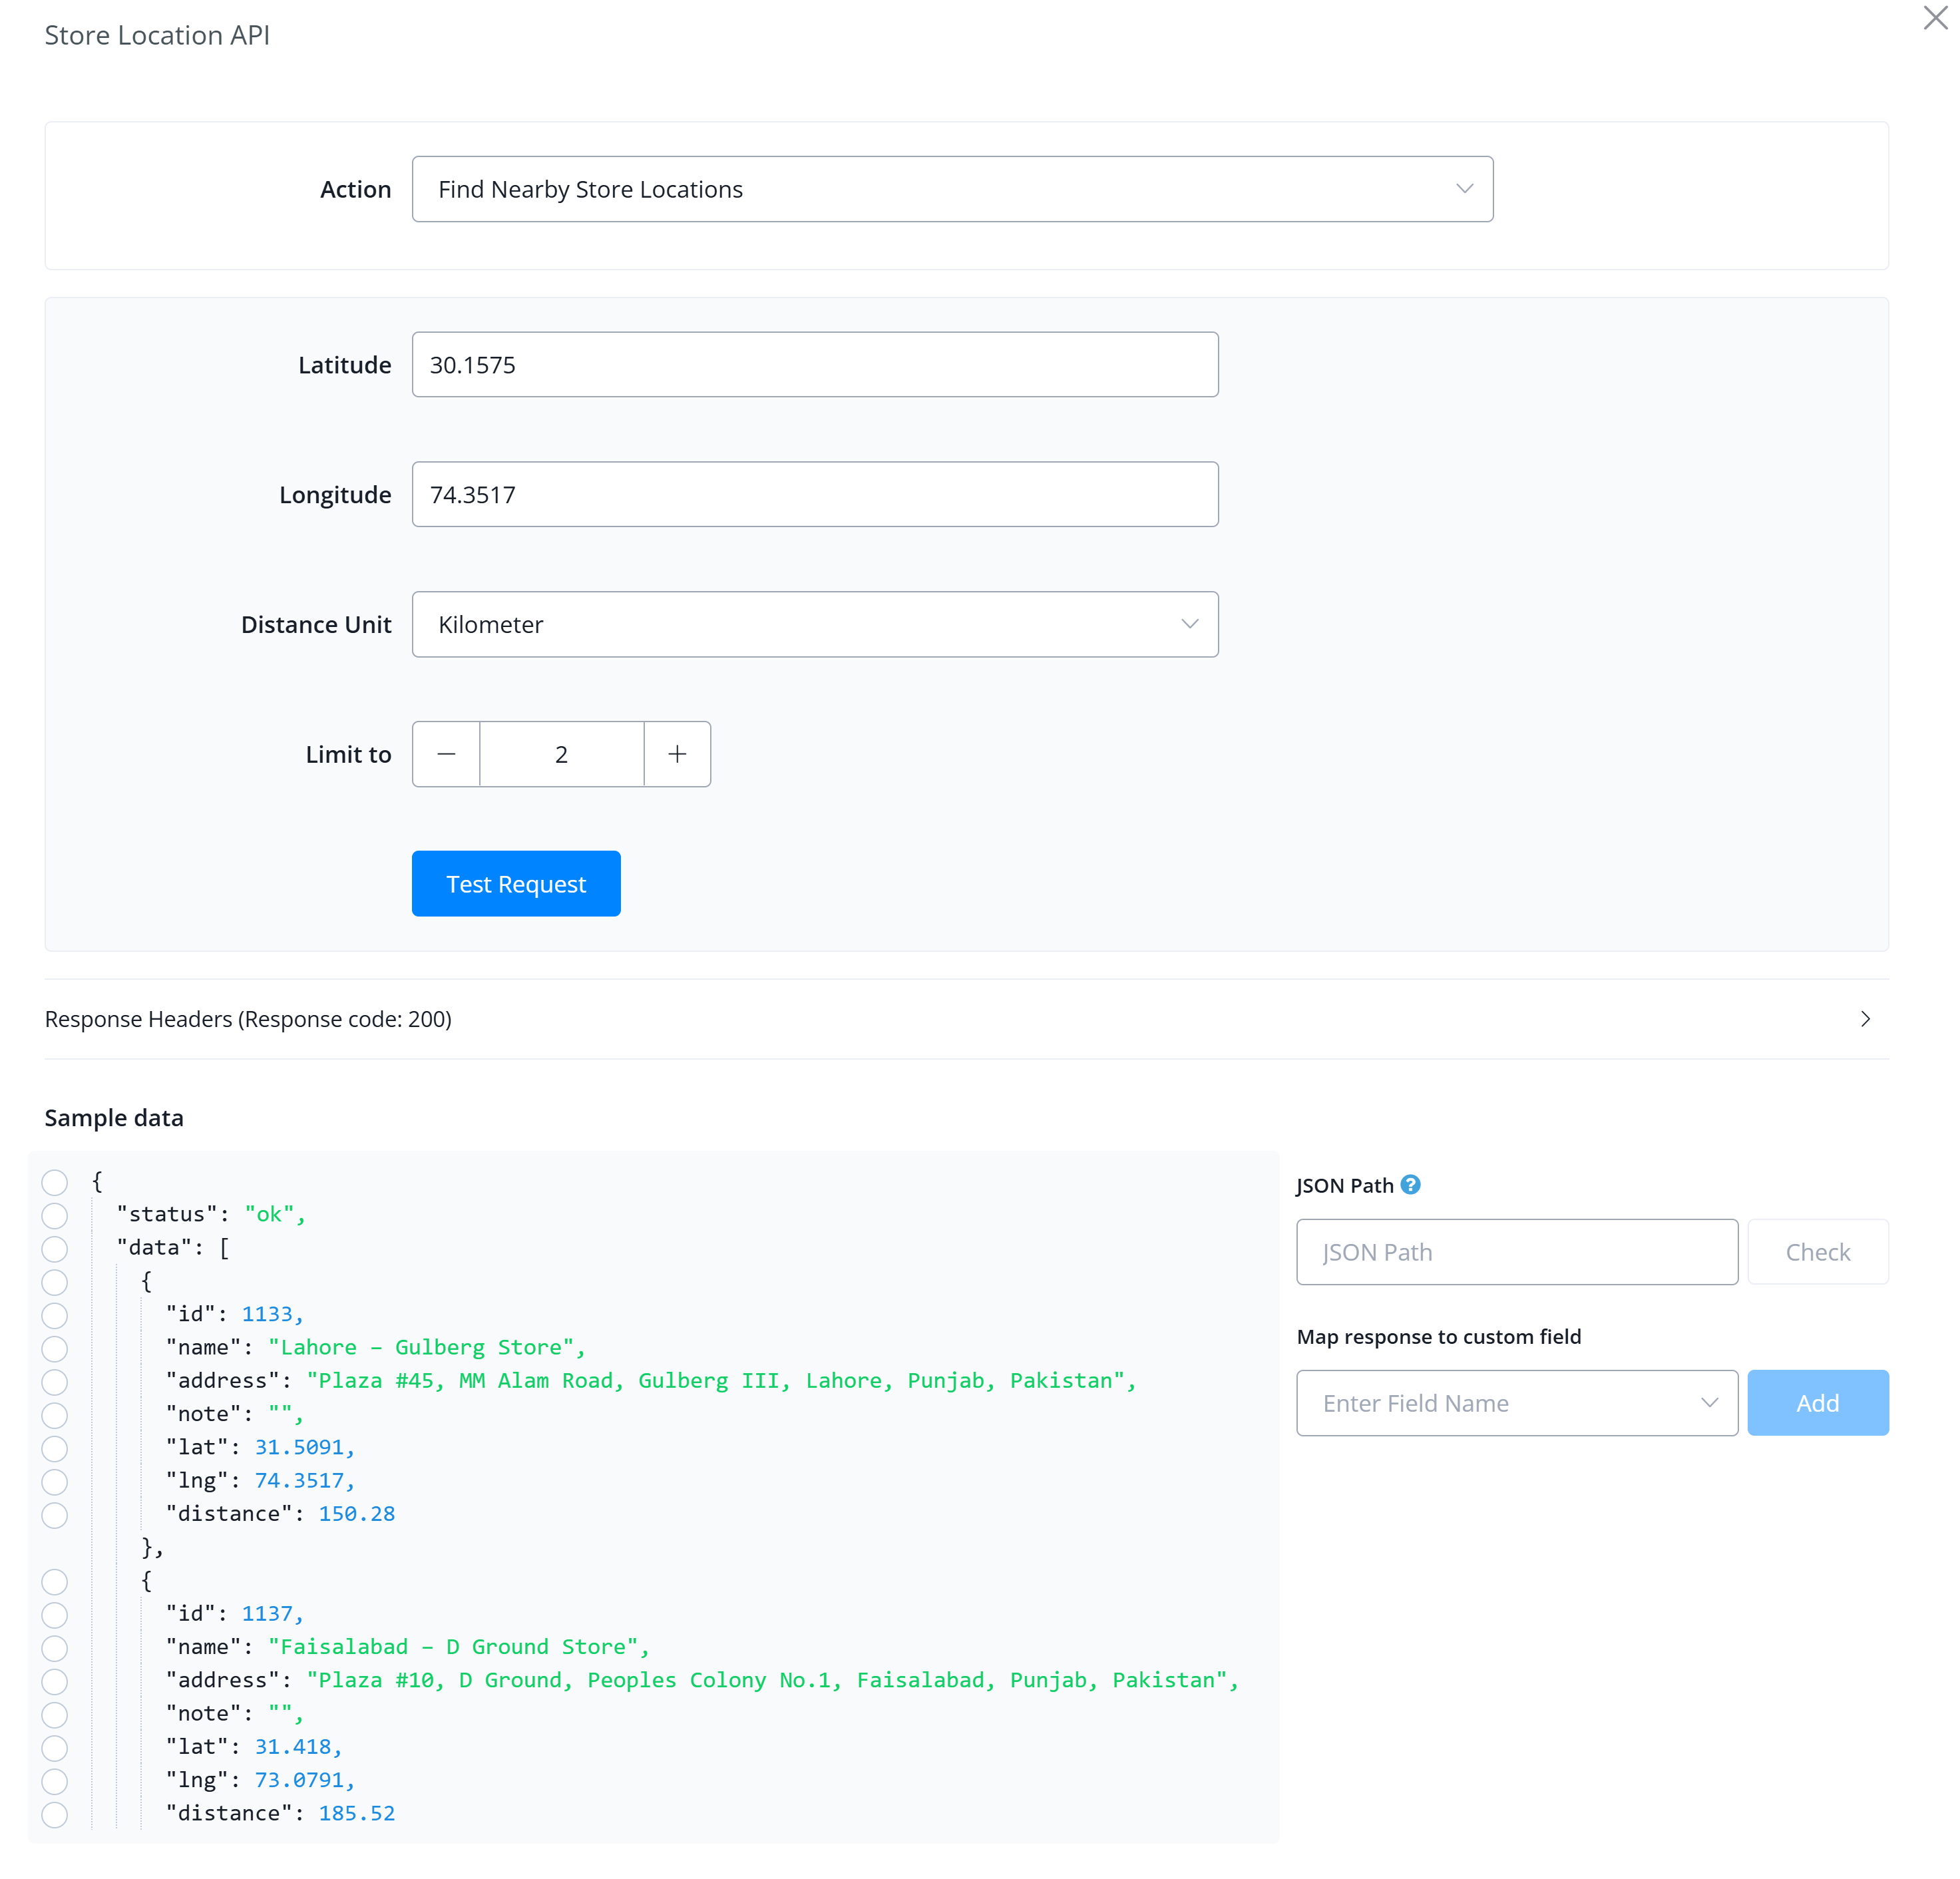1960x1879 pixels.
Task: Increase the Limit to value with plus
Action: (677, 754)
